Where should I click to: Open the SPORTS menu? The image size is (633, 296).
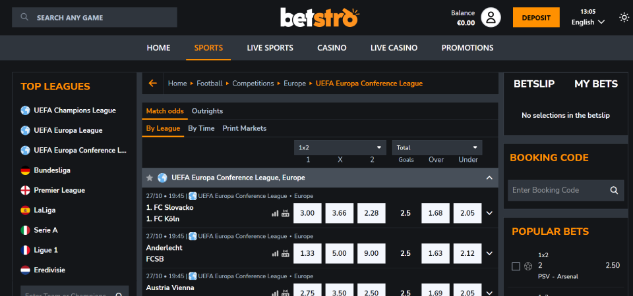click(x=208, y=48)
